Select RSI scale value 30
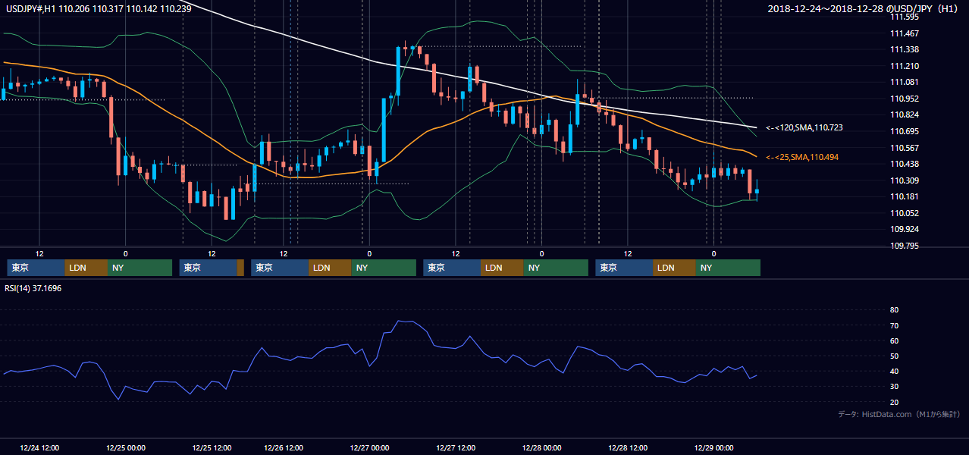This screenshot has height=455, width=969. pyautogui.click(x=894, y=387)
